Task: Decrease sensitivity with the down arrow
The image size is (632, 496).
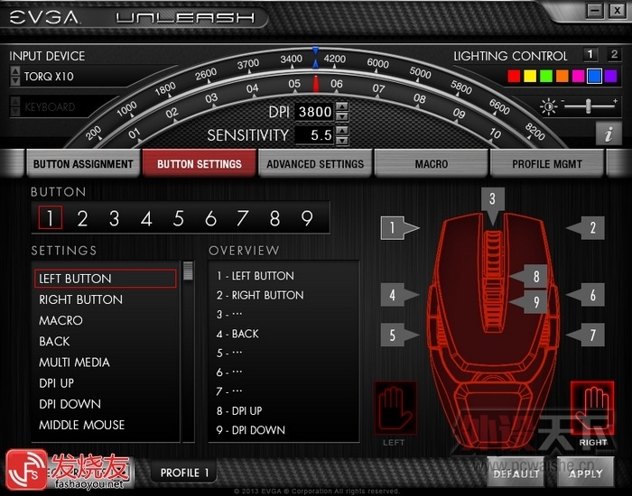Action: click(x=342, y=140)
